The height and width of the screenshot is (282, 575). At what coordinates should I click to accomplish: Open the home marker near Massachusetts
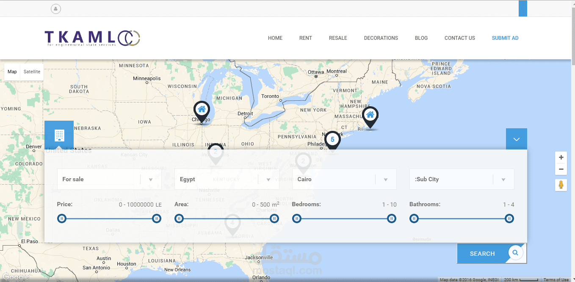click(x=370, y=117)
